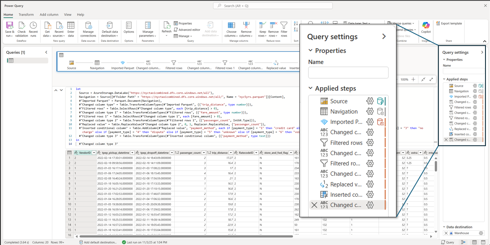Click Filter rows in ribbon
Viewport: 490px width, 245px height.
[284, 29]
